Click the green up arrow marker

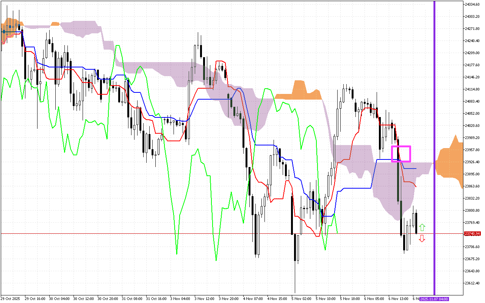422,228
